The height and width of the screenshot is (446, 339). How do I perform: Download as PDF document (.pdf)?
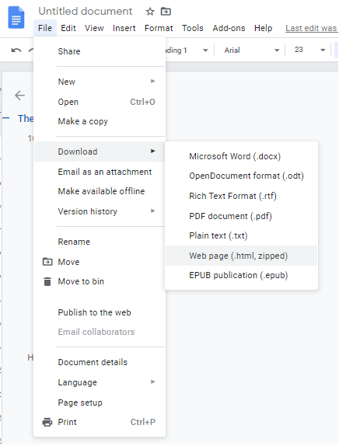click(241, 216)
